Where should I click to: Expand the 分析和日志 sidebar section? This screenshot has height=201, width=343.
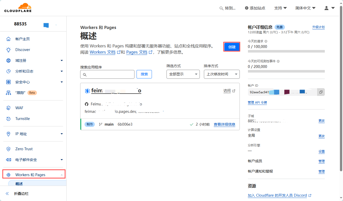click(62, 71)
